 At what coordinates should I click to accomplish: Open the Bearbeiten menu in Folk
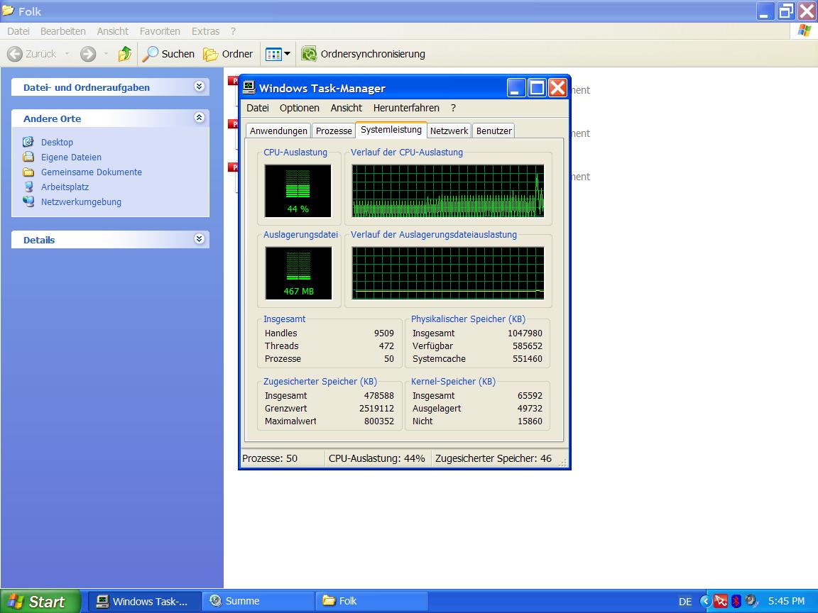(62, 31)
